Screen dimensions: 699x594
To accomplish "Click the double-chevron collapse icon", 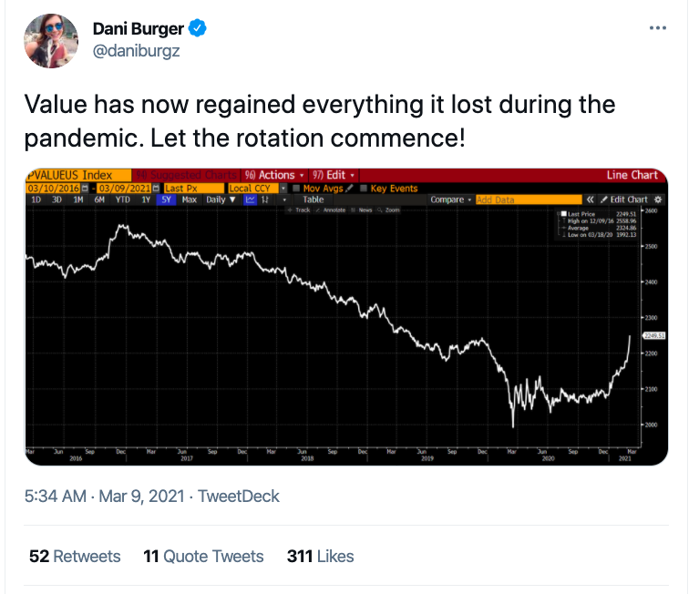I will (591, 200).
